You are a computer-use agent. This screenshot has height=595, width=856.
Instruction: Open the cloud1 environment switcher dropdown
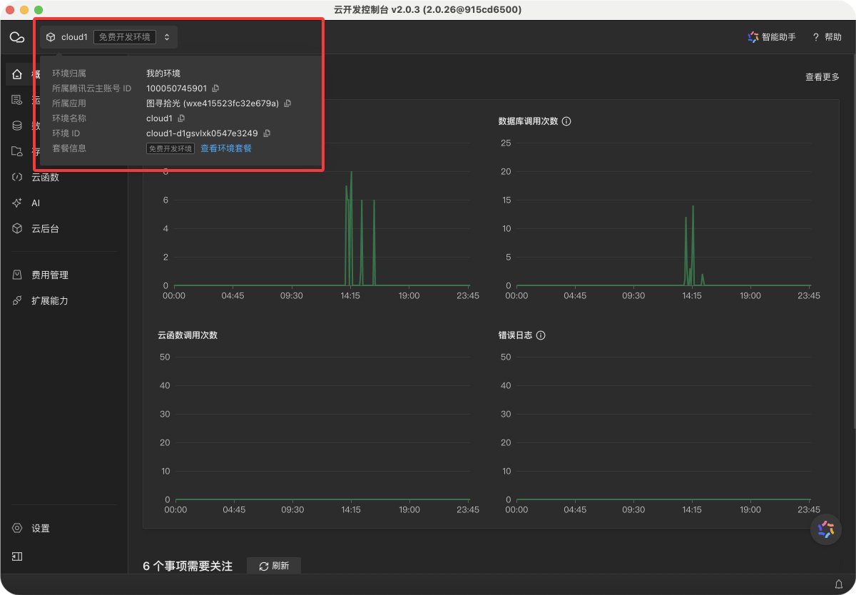coord(108,37)
